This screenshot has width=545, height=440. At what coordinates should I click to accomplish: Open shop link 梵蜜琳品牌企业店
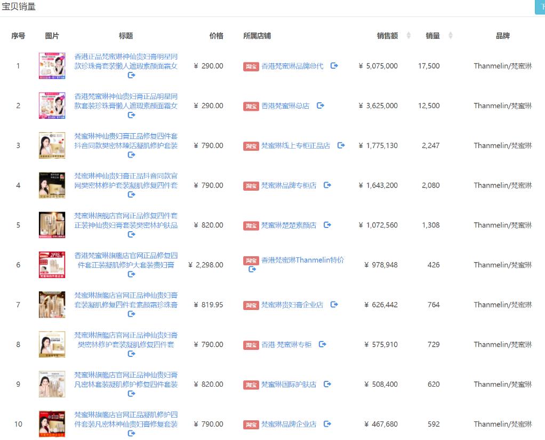(x=289, y=424)
